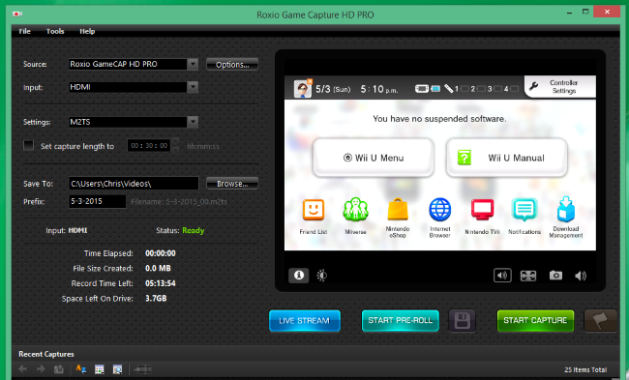Click Controller Settings in preview

[560, 87]
